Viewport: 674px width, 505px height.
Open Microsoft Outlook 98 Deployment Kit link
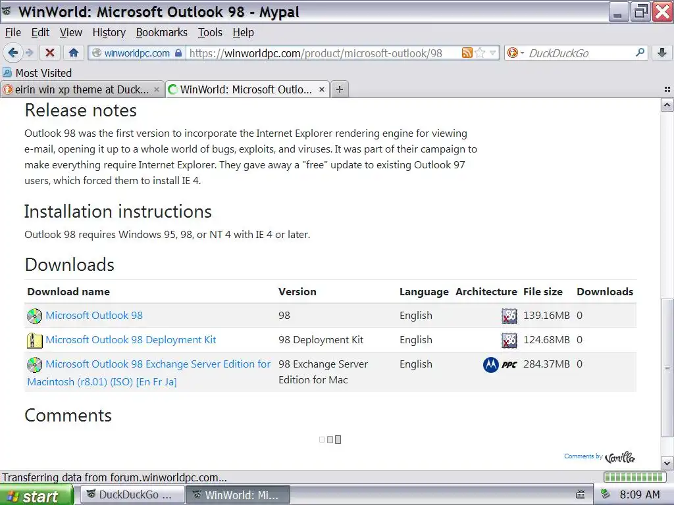(x=131, y=340)
